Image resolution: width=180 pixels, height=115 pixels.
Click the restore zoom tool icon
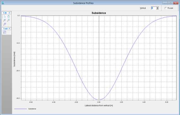pos(5,24)
